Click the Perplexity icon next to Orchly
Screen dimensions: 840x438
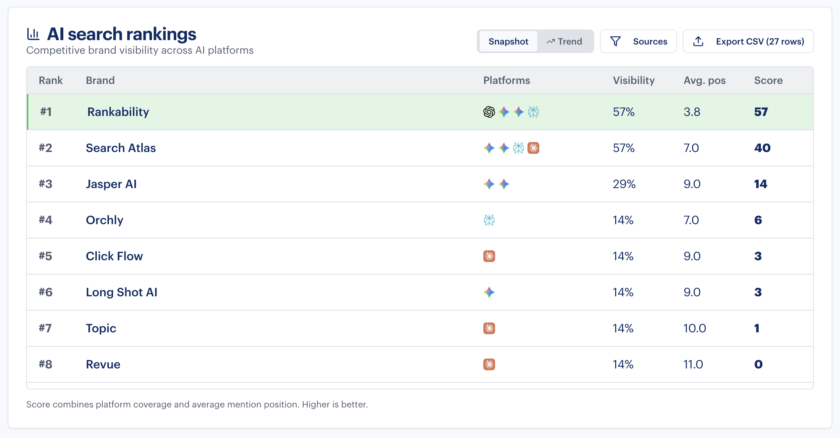click(489, 220)
